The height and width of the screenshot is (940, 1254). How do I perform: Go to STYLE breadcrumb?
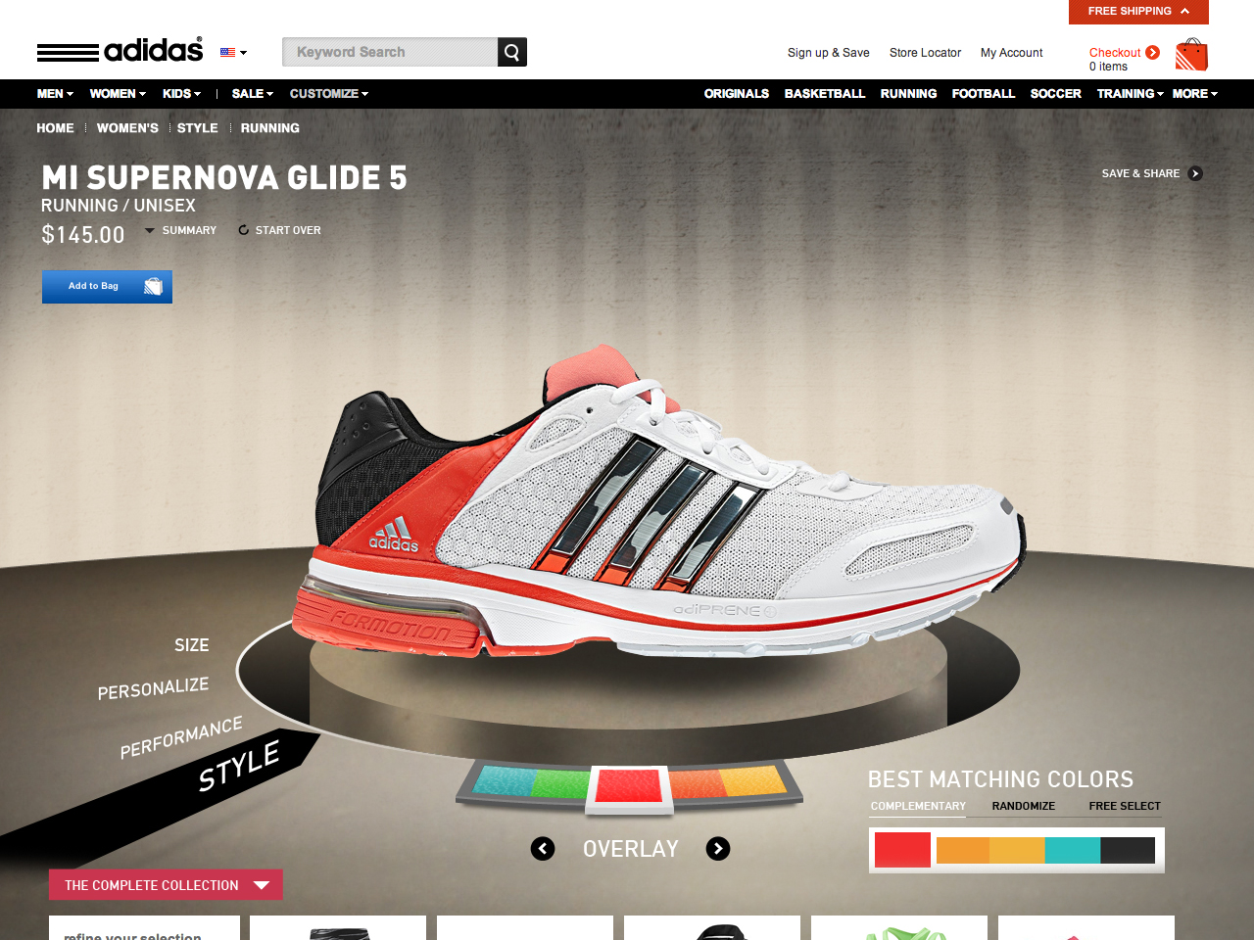(198, 128)
